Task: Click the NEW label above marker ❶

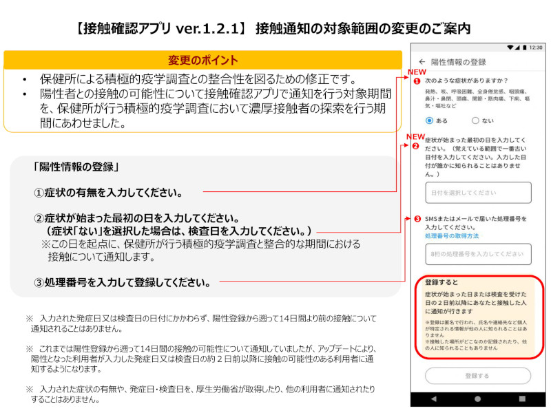Action: [x=417, y=72]
